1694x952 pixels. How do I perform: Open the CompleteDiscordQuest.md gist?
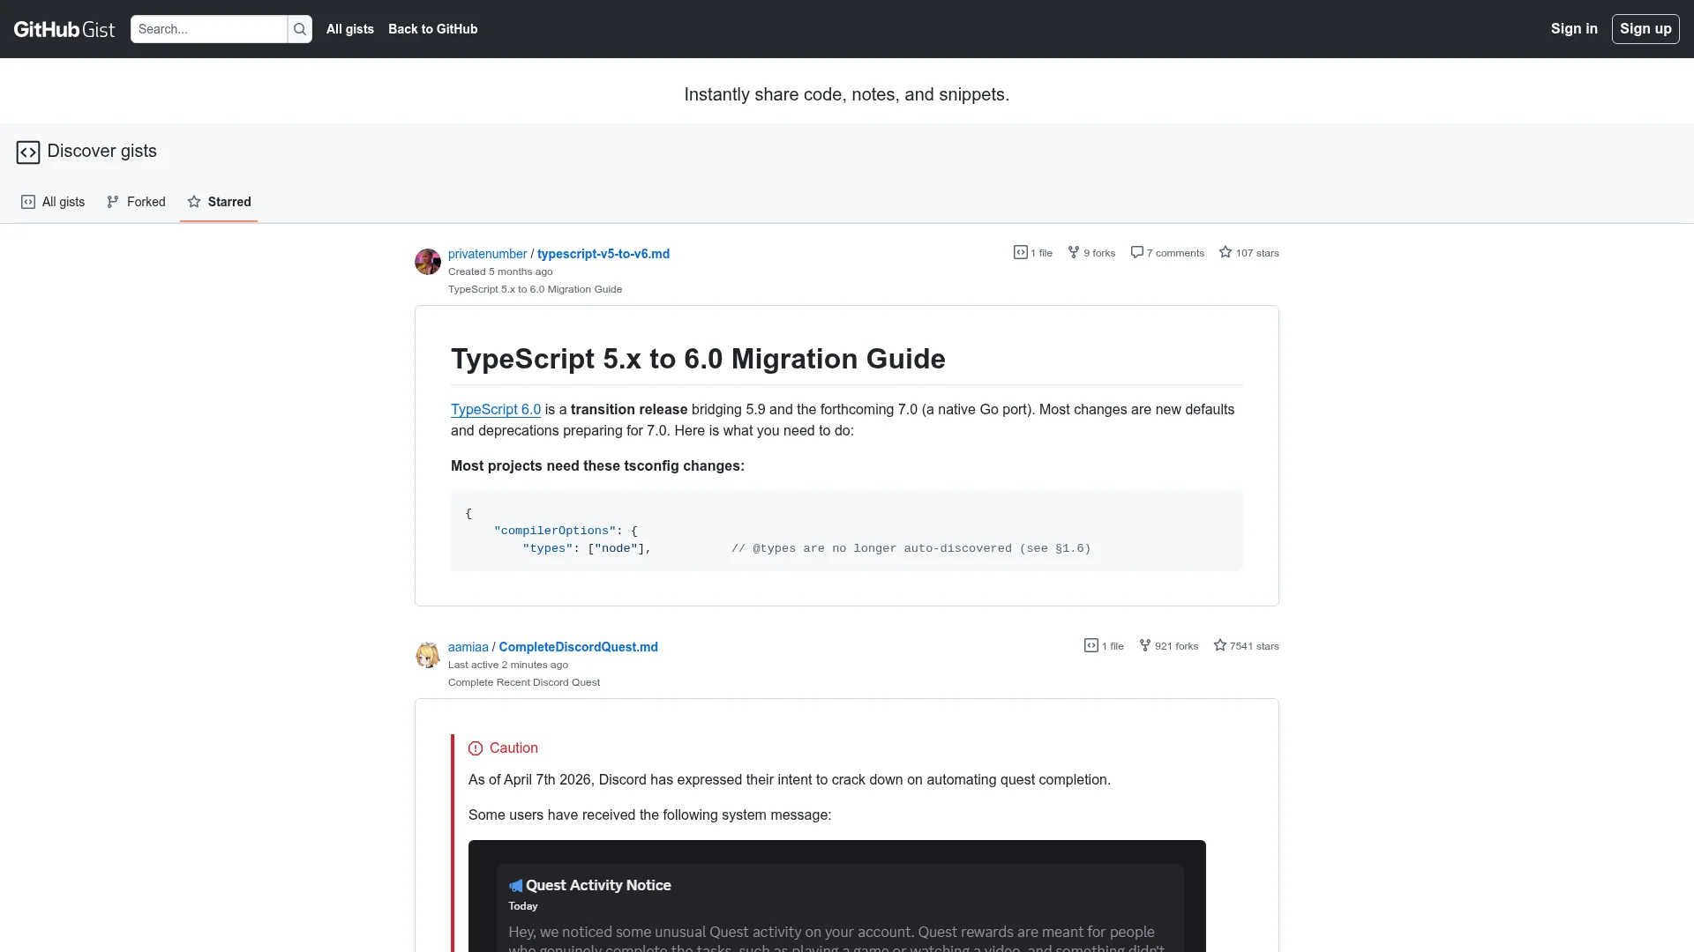coord(579,647)
